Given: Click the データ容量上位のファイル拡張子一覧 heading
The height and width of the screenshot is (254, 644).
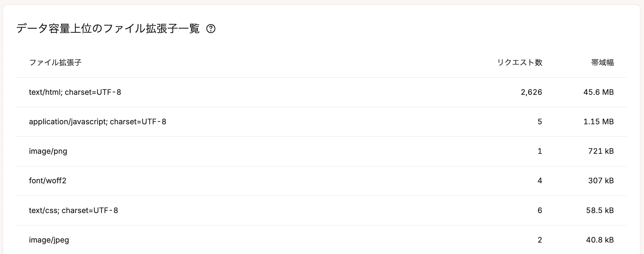Looking at the screenshot, I should coord(108,29).
